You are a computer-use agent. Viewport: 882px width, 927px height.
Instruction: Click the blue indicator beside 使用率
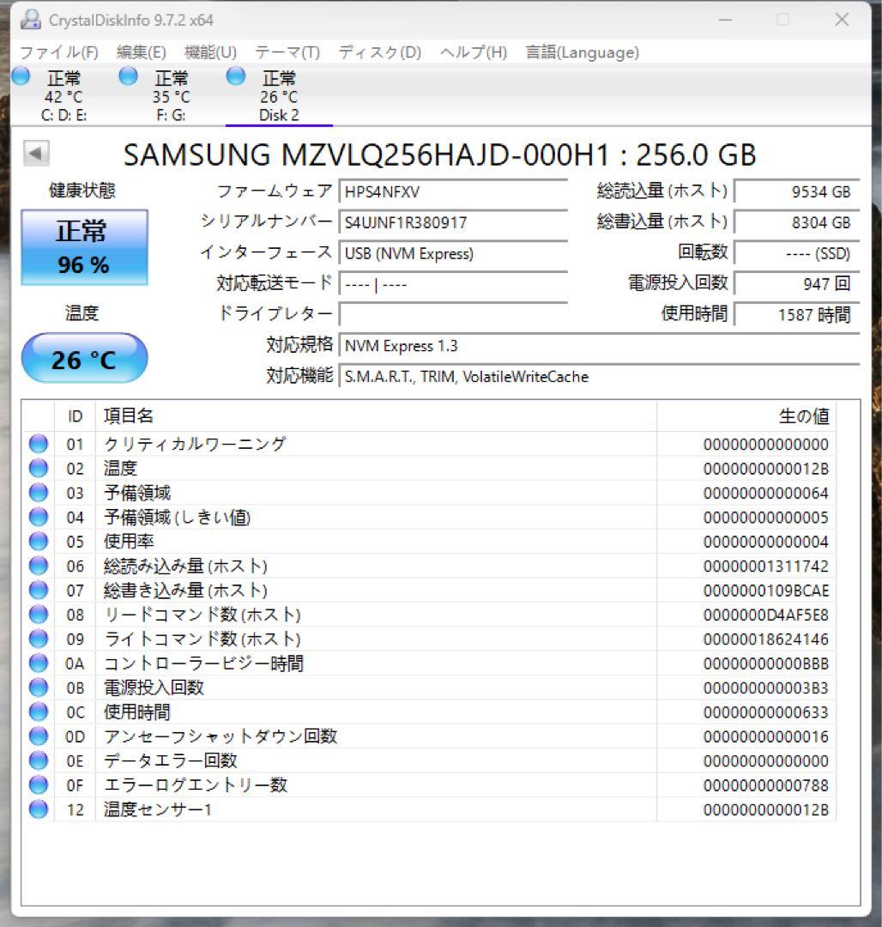click(x=38, y=541)
